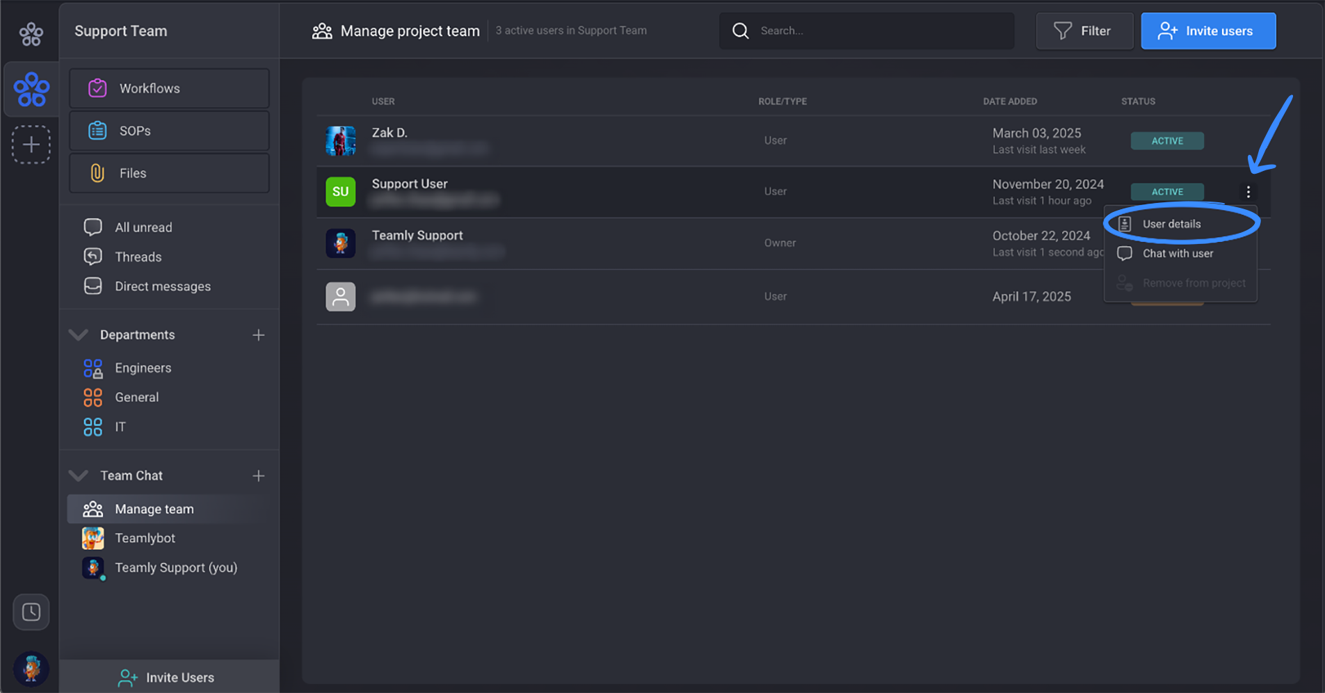Click the ACTIVE badge for Zak D.
Viewport: 1325px width, 693px height.
pos(1167,140)
